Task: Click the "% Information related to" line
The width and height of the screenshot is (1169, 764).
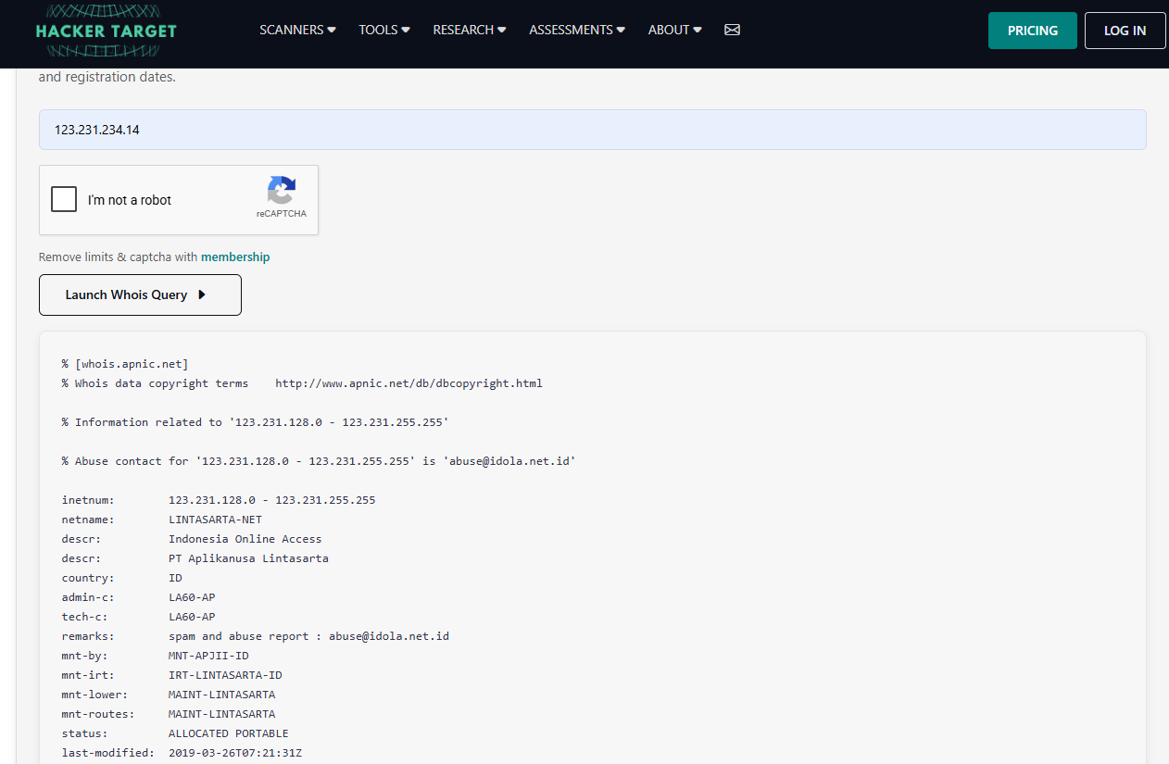Action: point(256,422)
